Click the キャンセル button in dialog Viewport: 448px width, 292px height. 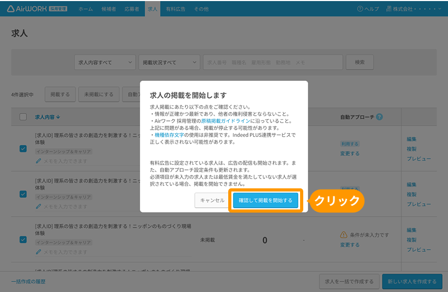coord(212,200)
